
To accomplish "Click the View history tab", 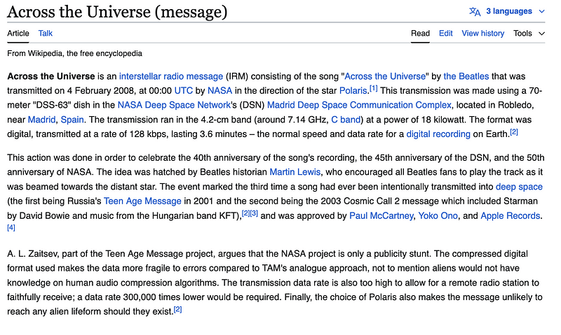I will coord(482,33).
